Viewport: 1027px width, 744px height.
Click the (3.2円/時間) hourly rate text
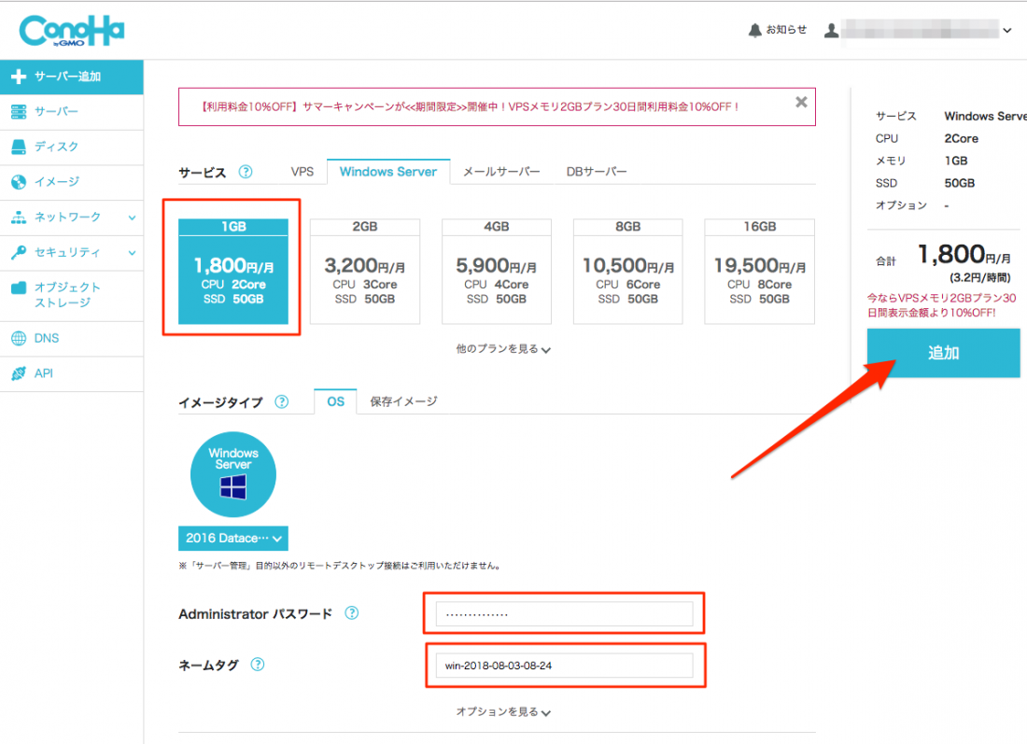coord(979,277)
